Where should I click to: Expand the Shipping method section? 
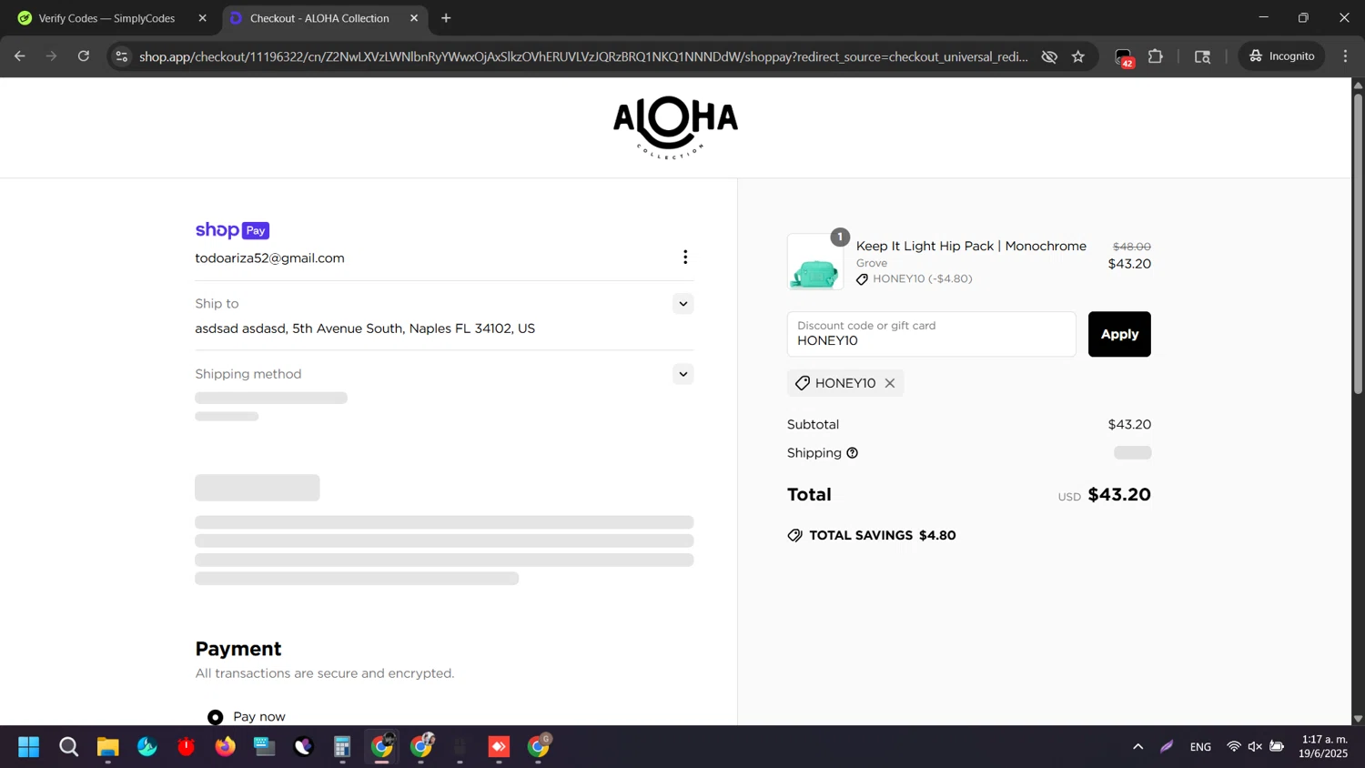tap(683, 374)
